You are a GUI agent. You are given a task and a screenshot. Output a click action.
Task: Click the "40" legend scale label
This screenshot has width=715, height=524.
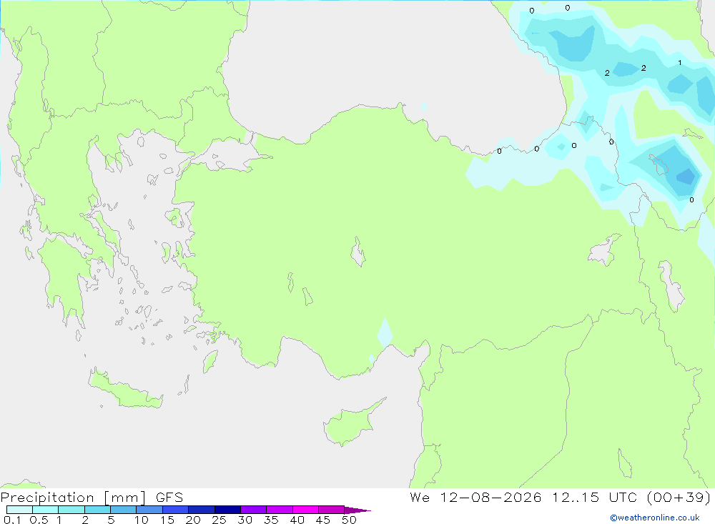point(297,520)
